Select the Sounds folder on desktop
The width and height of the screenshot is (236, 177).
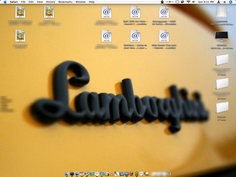(x=222, y=107)
